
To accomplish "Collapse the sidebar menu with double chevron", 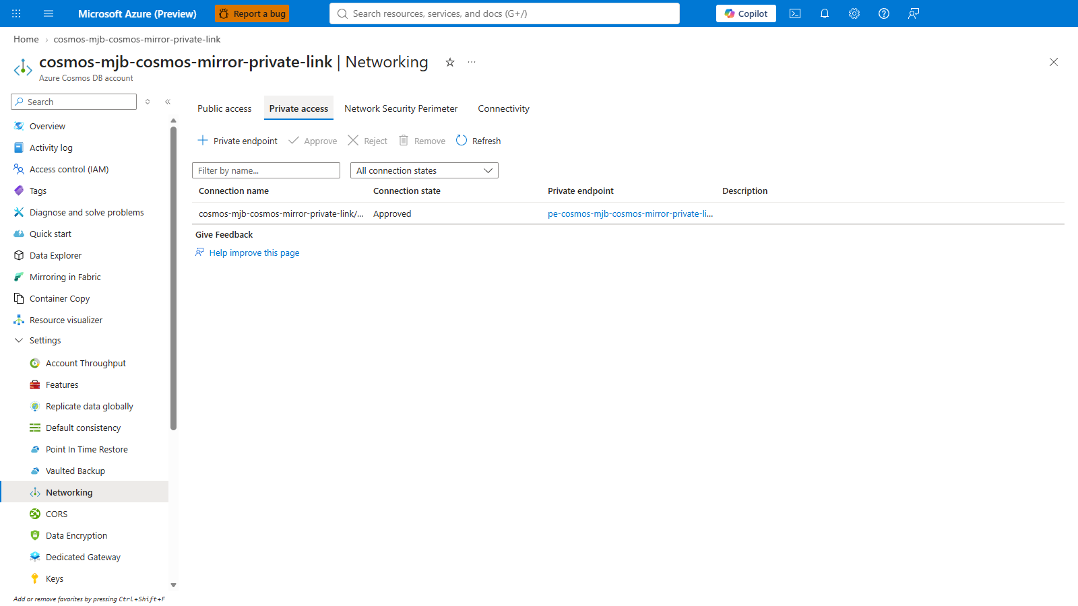I will (168, 102).
